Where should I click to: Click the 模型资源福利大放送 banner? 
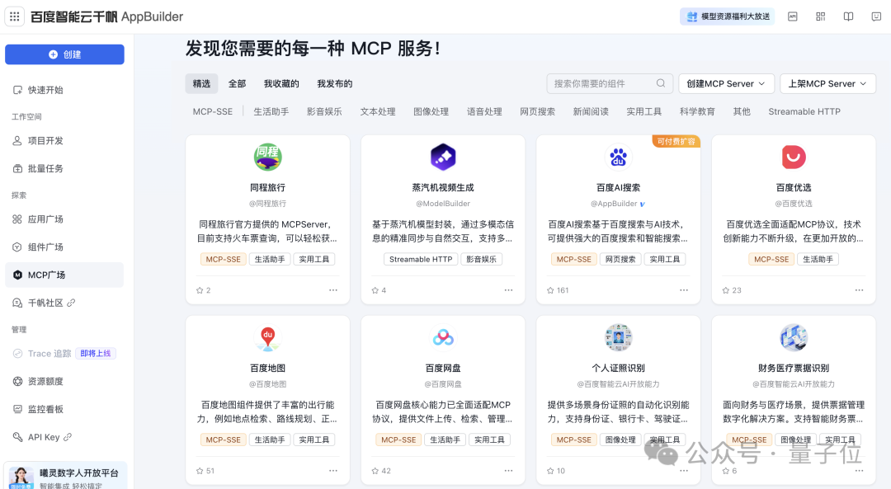pos(727,16)
